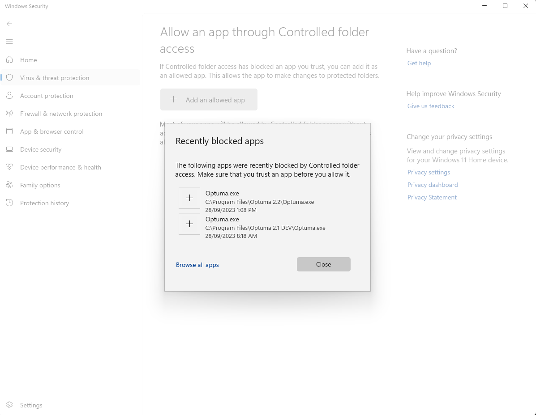Close the Windows Security window

click(526, 6)
